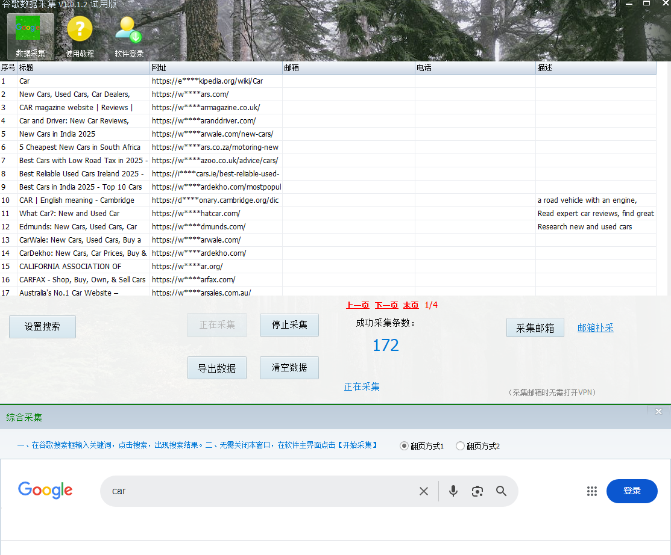This screenshot has height=555, width=671.
Task: Jump to 末页 last page link
Action: pos(411,305)
